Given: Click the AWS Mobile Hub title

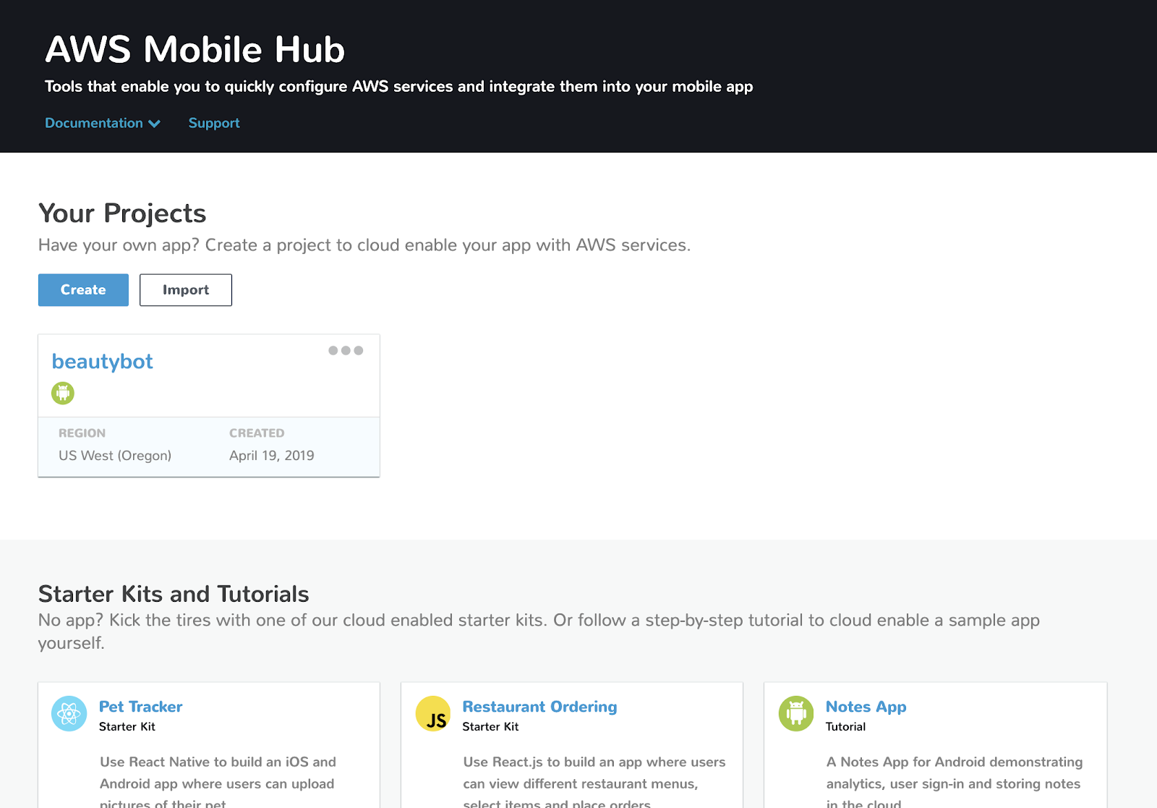Looking at the screenshot, I should (x=195, y=49).
